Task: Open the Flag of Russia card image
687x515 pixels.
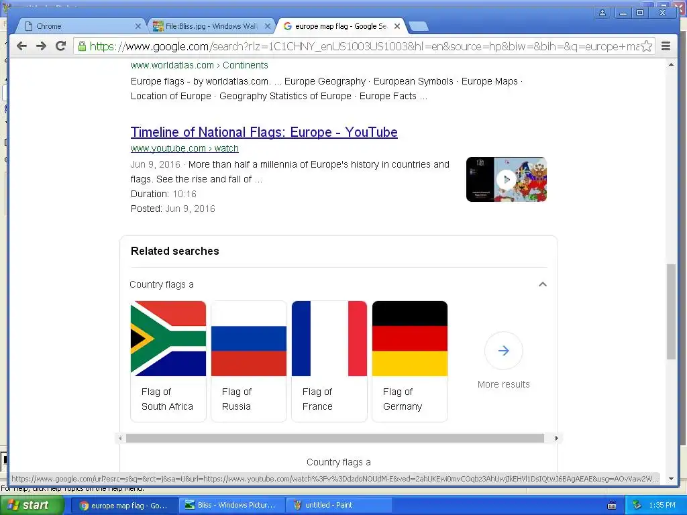Action: coord(249,339)
